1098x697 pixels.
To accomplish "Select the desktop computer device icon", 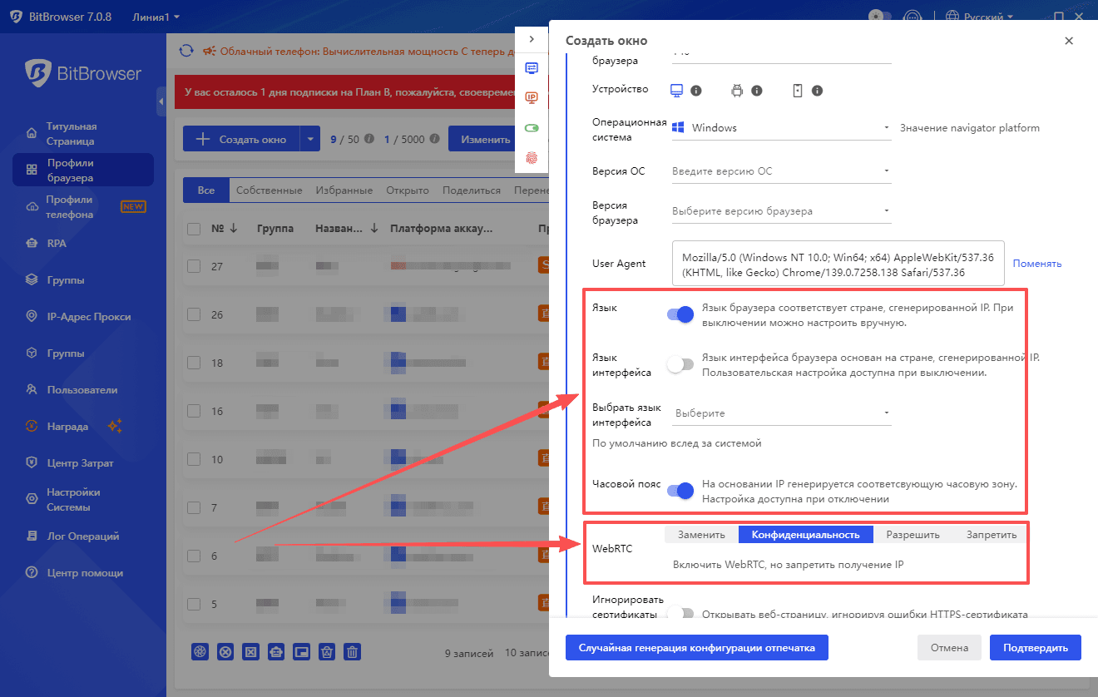I will tap(677, 91).
